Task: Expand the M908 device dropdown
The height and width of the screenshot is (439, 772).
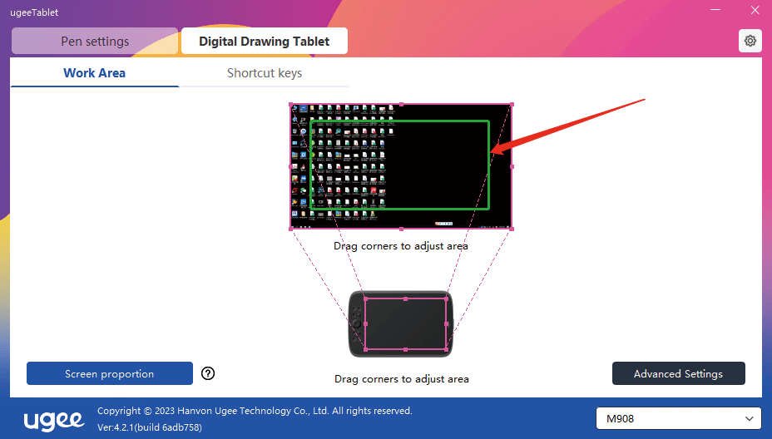Action: 679,419
